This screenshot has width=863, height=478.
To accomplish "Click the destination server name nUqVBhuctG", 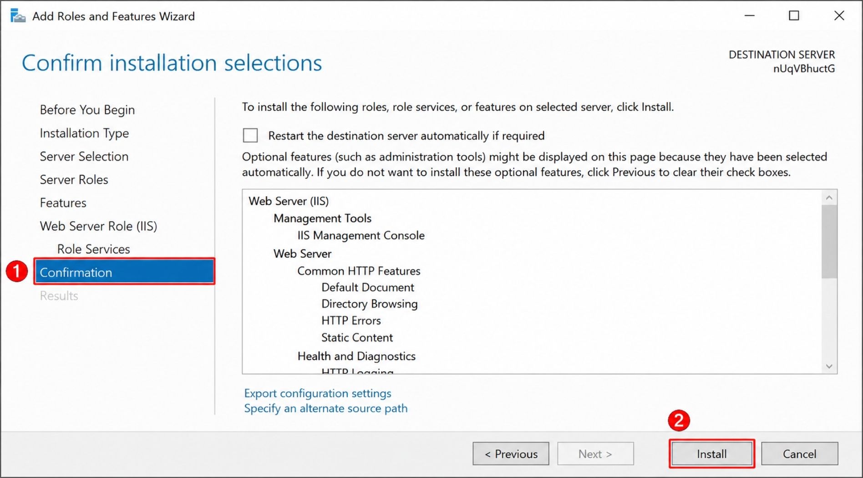I will (804, 69).
